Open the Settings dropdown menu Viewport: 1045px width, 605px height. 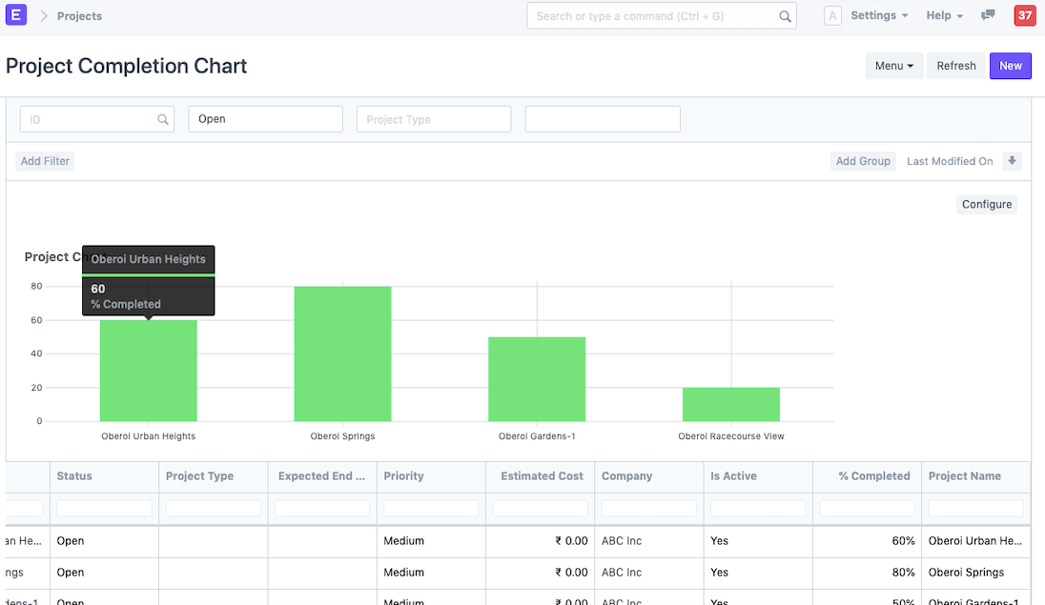(x=878, y=16)
